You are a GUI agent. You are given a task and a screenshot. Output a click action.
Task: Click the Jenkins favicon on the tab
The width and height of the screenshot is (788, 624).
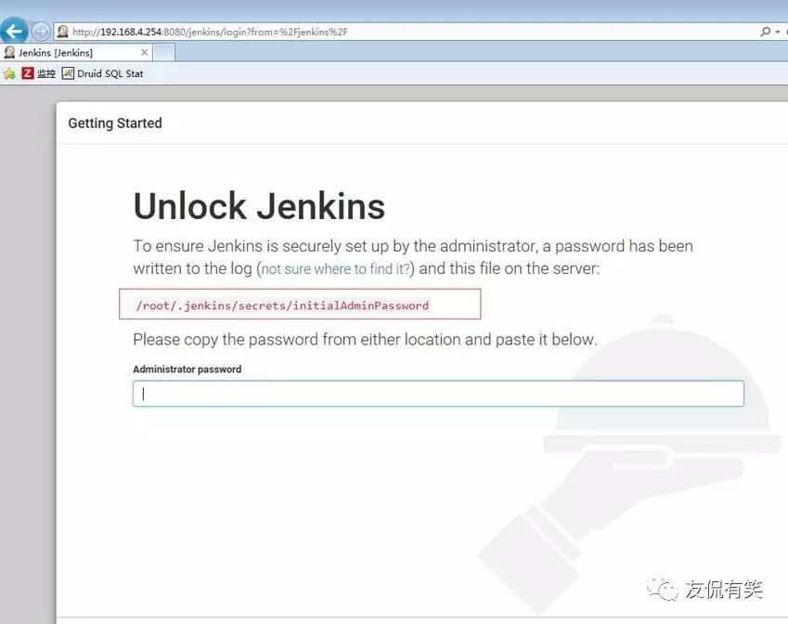coord(9,52)
